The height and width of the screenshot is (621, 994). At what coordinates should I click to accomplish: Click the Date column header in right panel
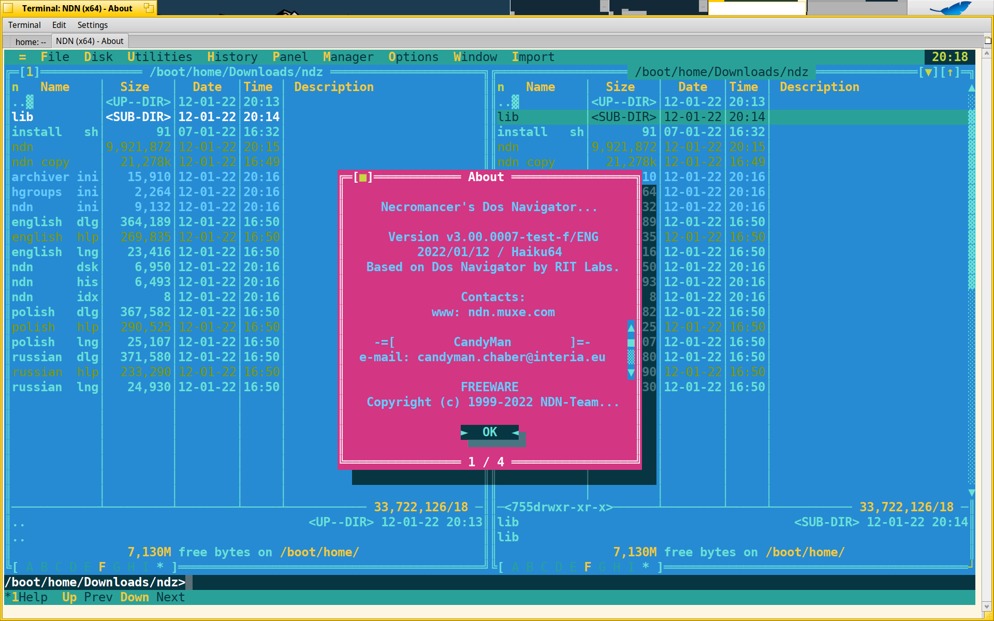pyautogui.click(x=693, y=87)
